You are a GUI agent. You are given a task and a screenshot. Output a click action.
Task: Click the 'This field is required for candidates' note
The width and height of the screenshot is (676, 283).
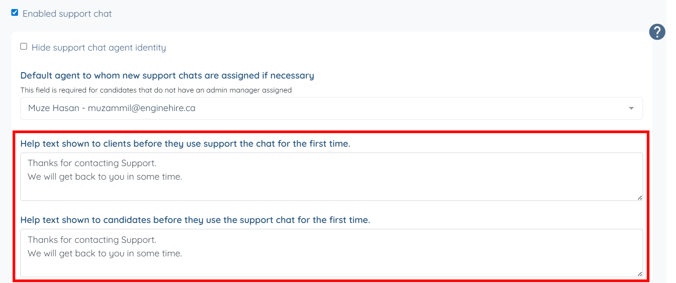156,90
